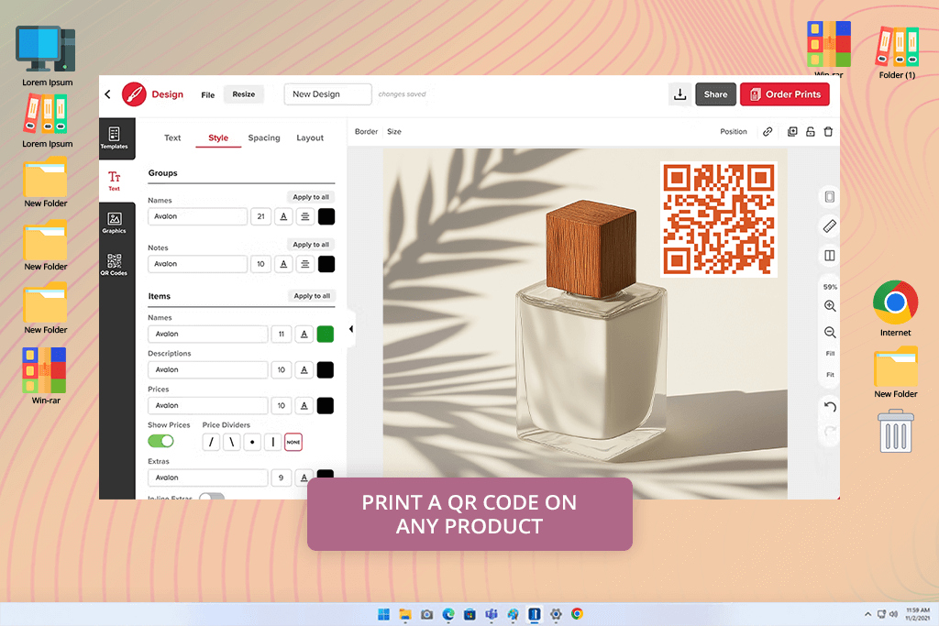Toggle the ruler tool on the canvas sidebar
The image size is (939, 626).
(x=829, y=226)
